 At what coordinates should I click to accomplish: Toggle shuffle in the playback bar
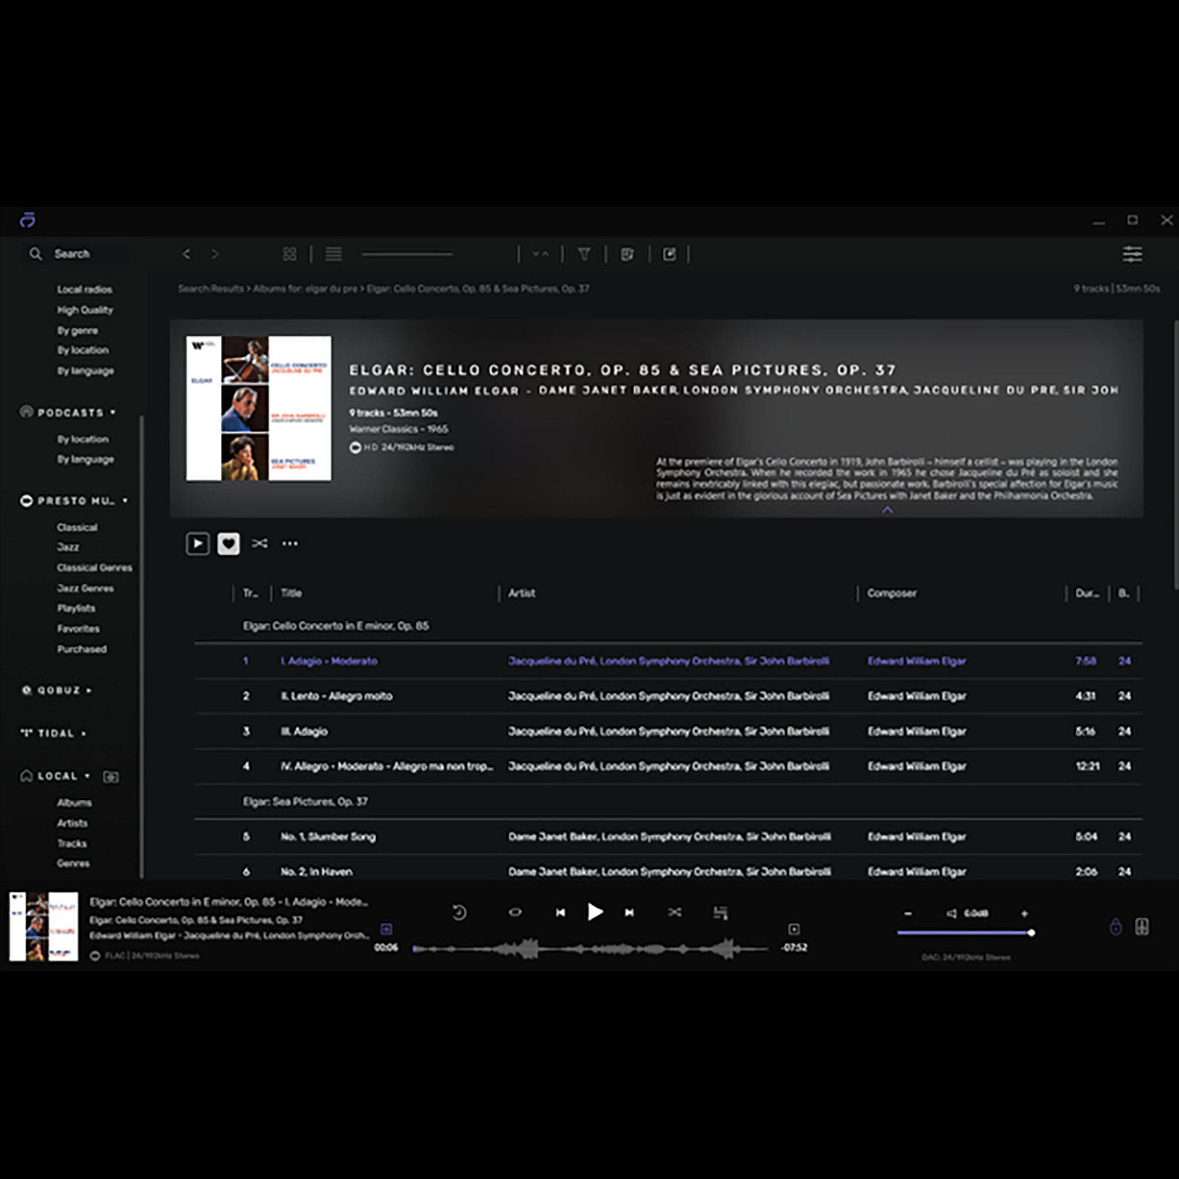click(x=674, y=913)
